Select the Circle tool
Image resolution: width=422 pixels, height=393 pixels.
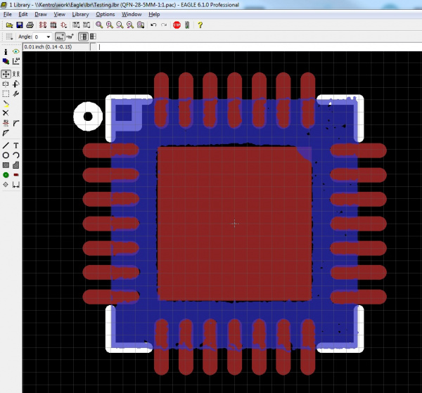[6, 155]
